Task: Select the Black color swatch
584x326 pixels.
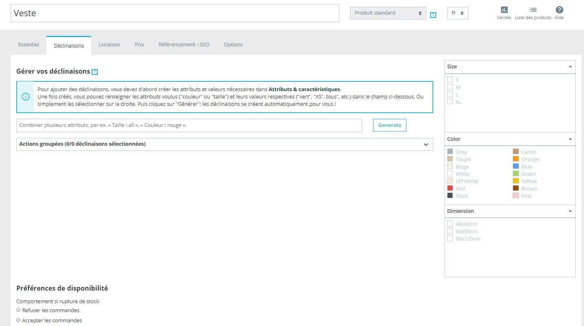Action: pyautogui.click(x=450, y=195)
